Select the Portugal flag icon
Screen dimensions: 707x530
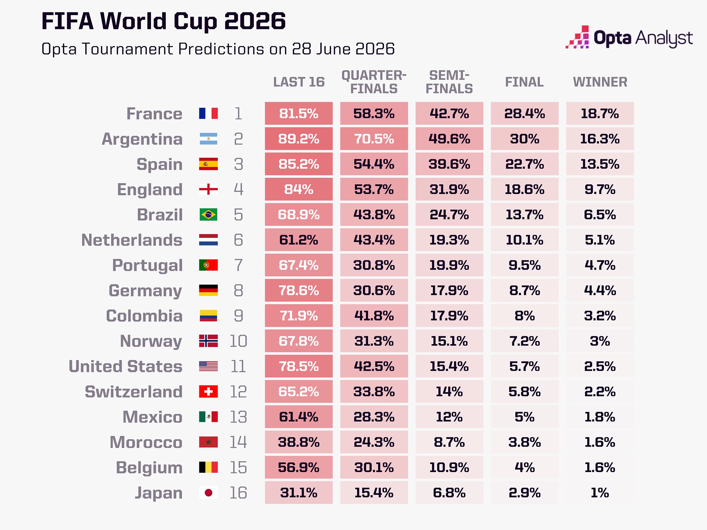(208, 265)
